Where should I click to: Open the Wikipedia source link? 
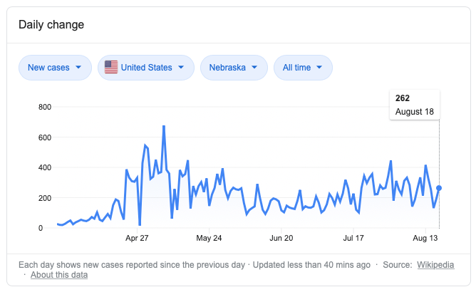435,265
